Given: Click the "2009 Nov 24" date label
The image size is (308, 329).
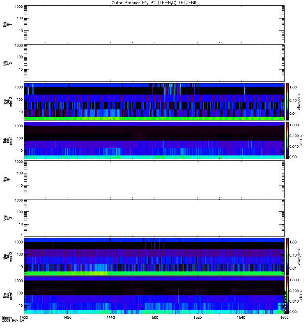Looking at the screenshot, I should coord(13,320).
